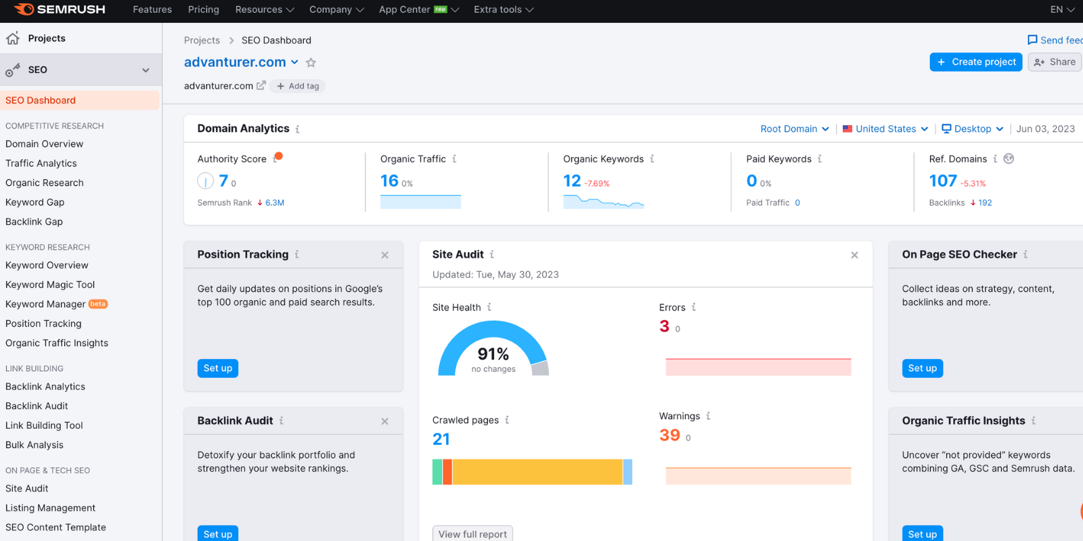Select Keyword Magic Tool in sidebar
Image resolution: width=1083 pixels, height=541 pixels.
[50, 285]
